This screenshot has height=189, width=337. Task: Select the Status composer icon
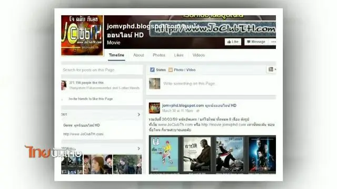[152, 70]
